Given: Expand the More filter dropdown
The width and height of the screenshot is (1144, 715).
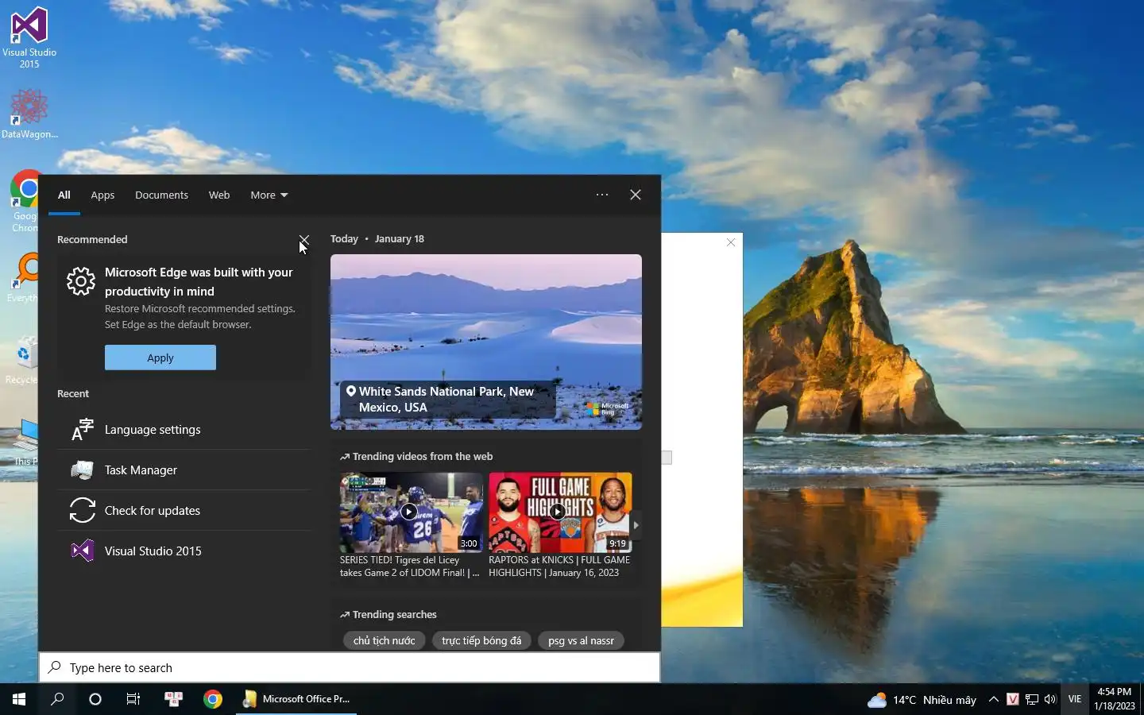Looking at the screenshot, I should point(269,195).
